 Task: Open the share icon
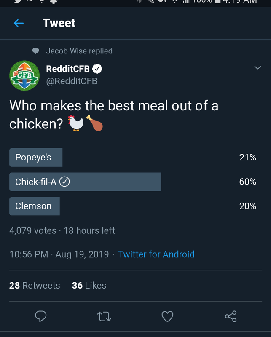tap(231, 316)
